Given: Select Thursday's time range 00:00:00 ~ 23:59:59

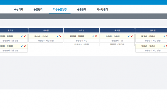Looking at the screenshot, I should [113, 36].
